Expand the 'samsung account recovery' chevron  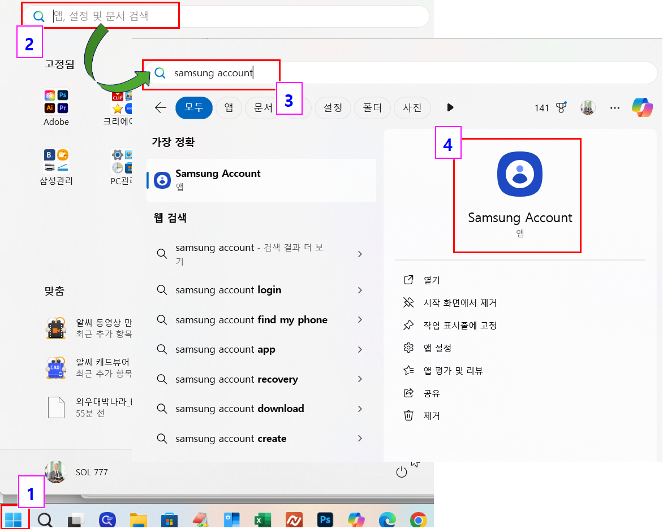pos(360,379)
